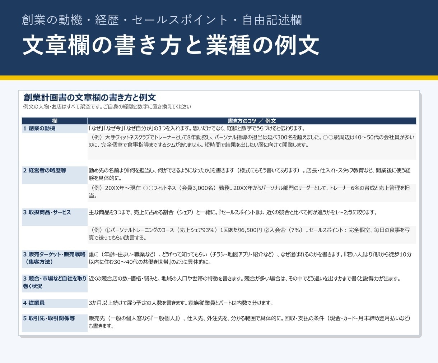The height and width of the screenshot is (363, 438).
Task: Click the row label 5 取引先・取引関係等
Action: click(x=55, y=323)
